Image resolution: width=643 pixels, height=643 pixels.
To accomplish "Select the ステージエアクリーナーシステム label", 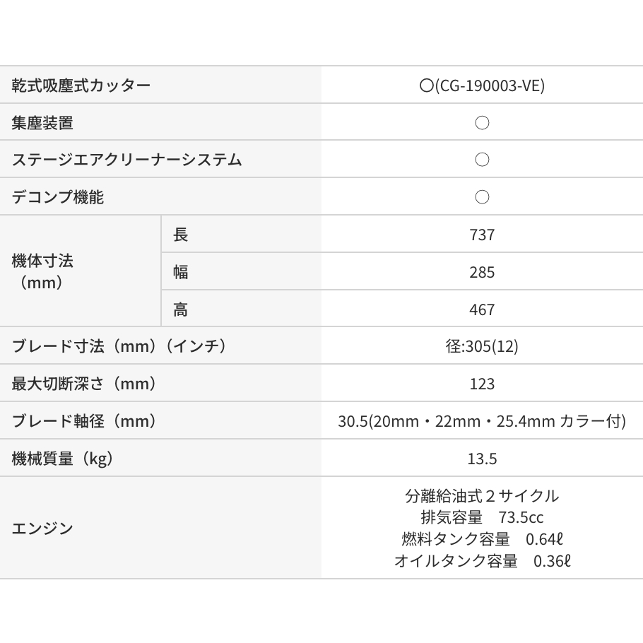I will [127, 160].
